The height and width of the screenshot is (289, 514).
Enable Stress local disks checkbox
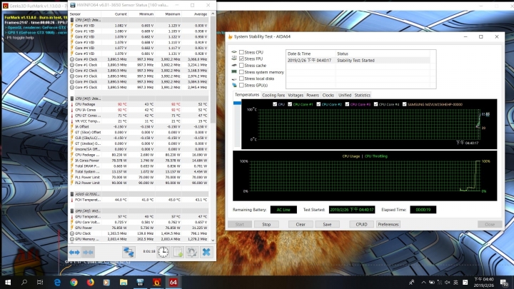(x=241, y=78)
